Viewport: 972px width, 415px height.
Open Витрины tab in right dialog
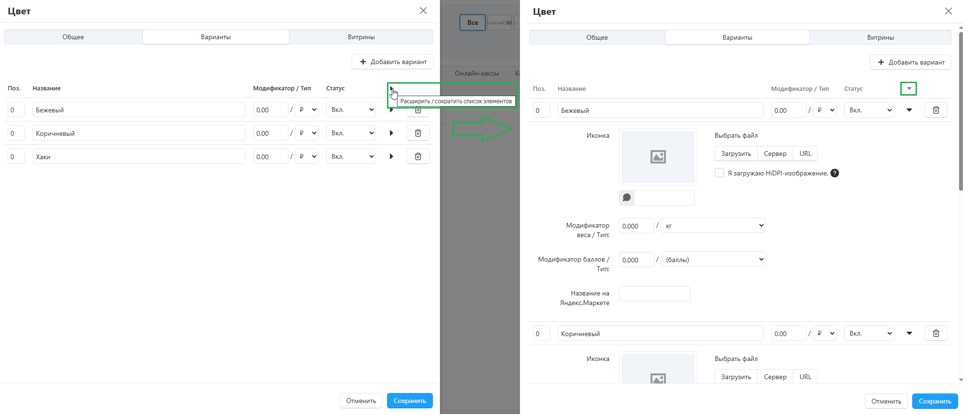tap(880, 37)
